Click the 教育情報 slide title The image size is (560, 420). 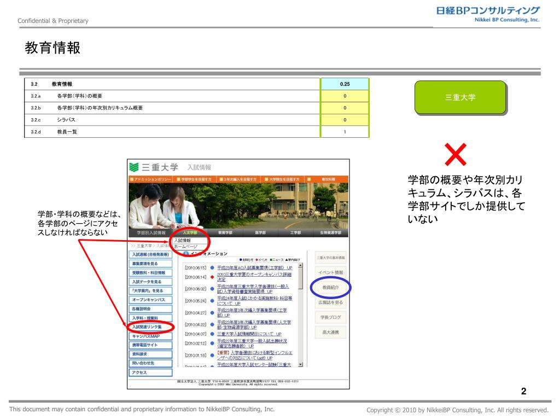tap(52, 48)
